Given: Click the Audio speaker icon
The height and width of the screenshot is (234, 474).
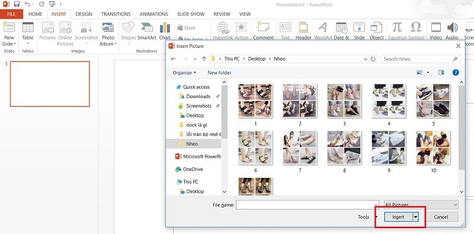Looking at the screenshot, I should pyautogui.click(x=452, y=27).
